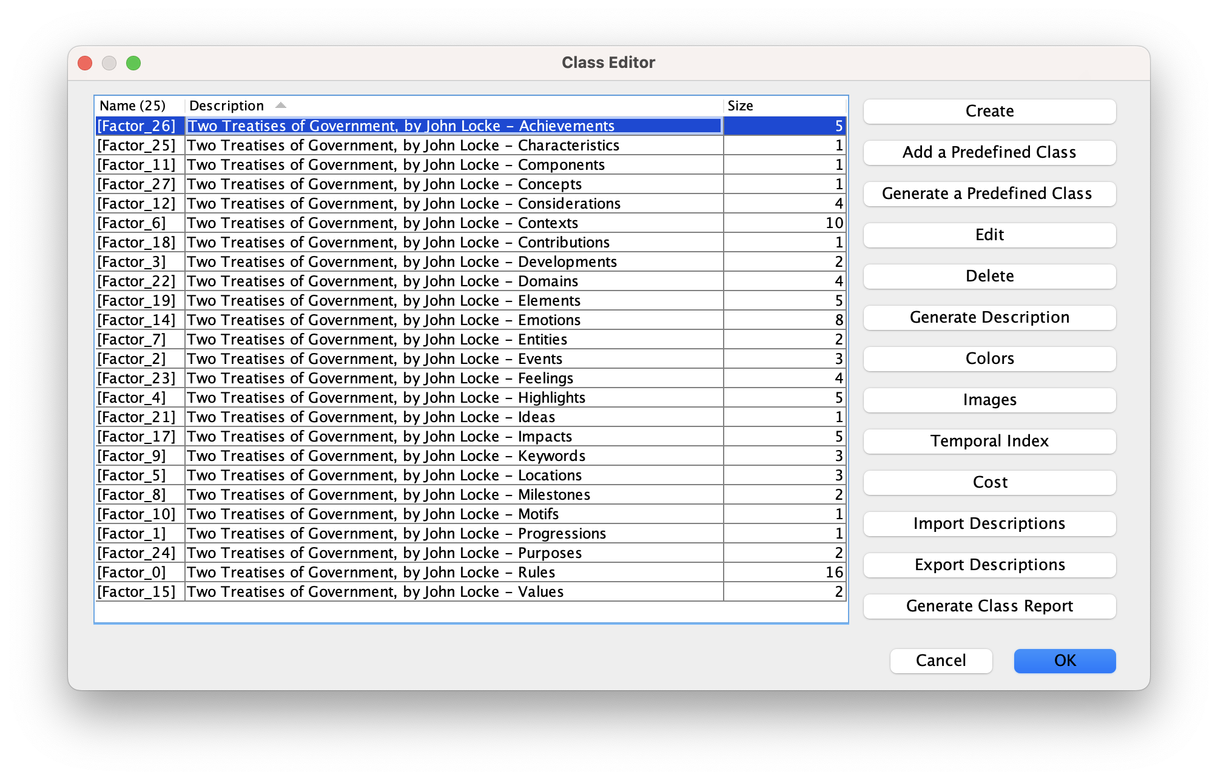Click Export Descriptions button
The image size is (1218, 780).
tap(989, 565)
